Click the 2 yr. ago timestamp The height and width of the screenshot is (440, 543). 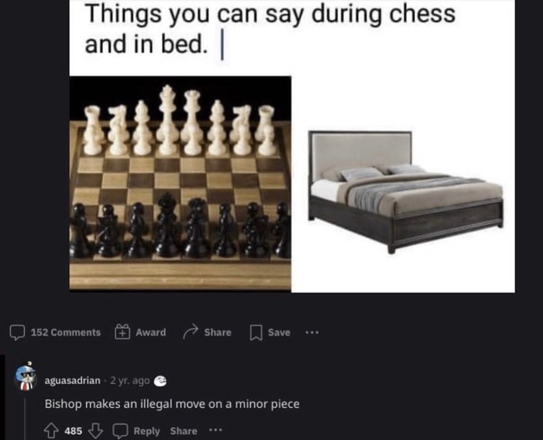[x=130, y=381]
